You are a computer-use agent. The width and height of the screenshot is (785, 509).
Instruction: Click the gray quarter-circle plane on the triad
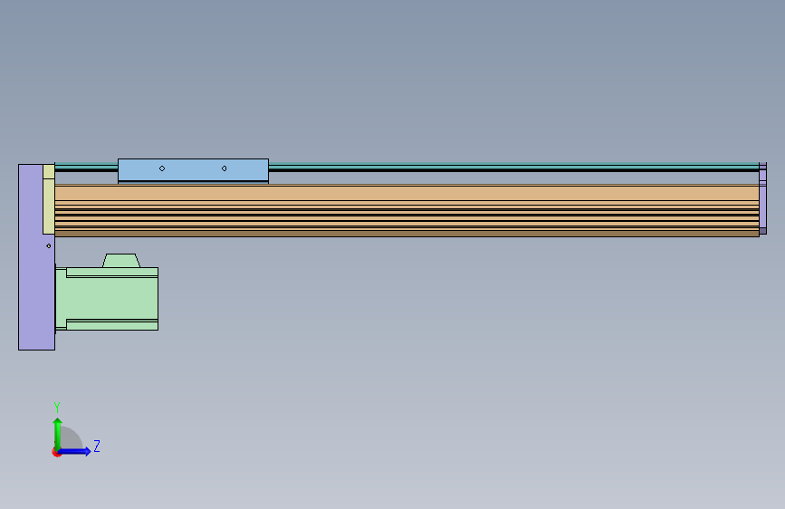tap(72, 437)
